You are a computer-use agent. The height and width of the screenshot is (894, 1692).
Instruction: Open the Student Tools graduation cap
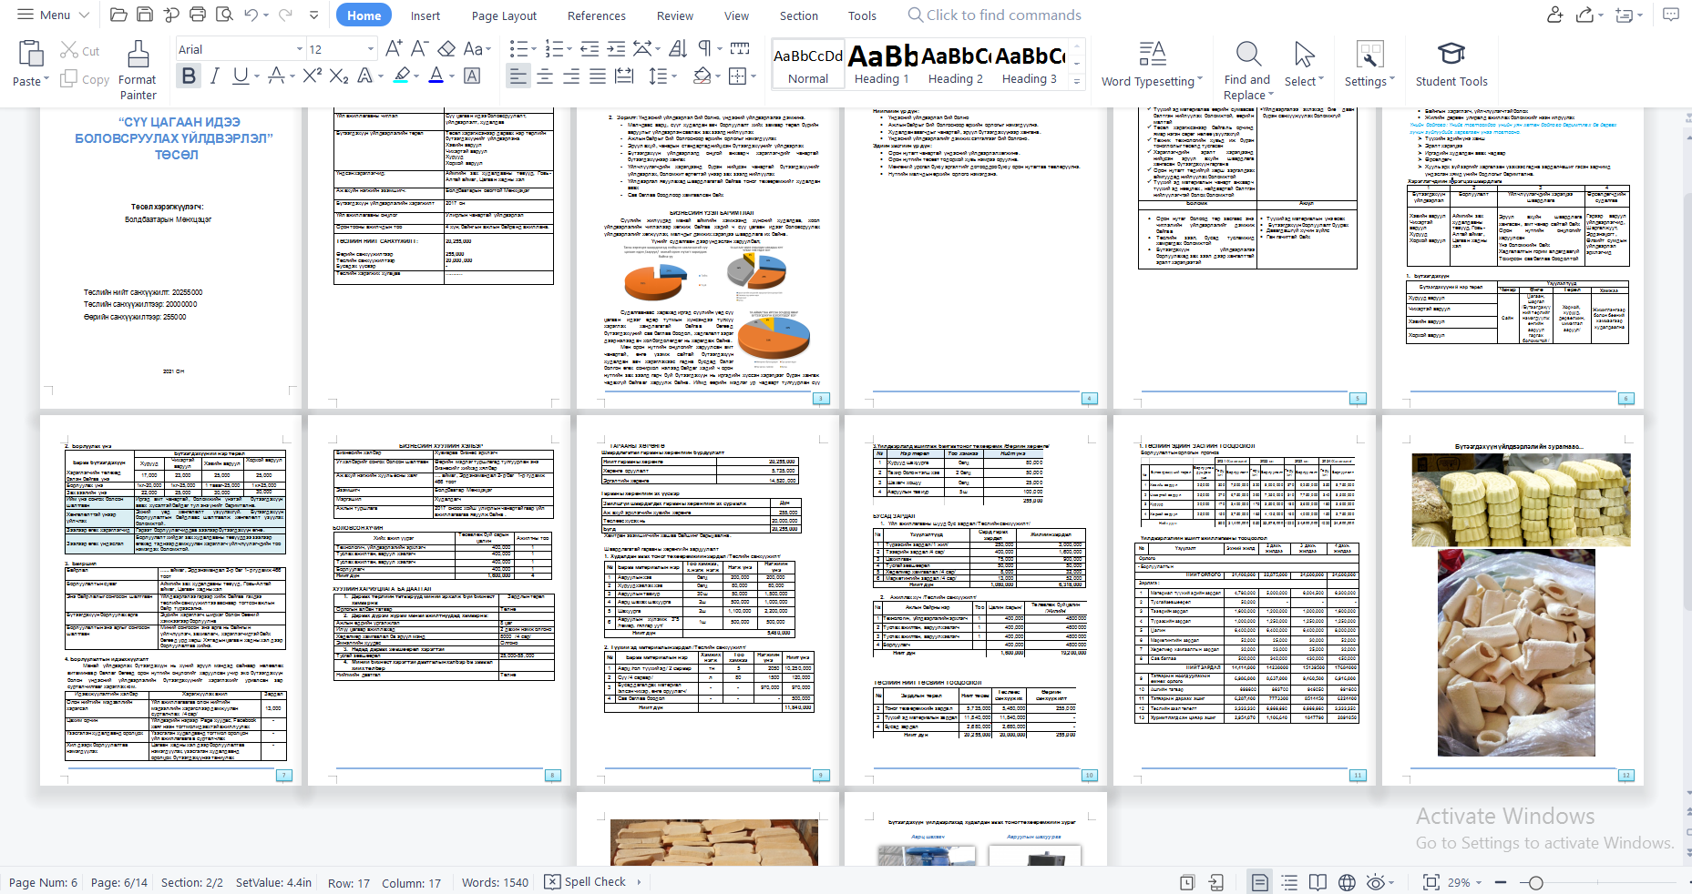[1451, 54]
